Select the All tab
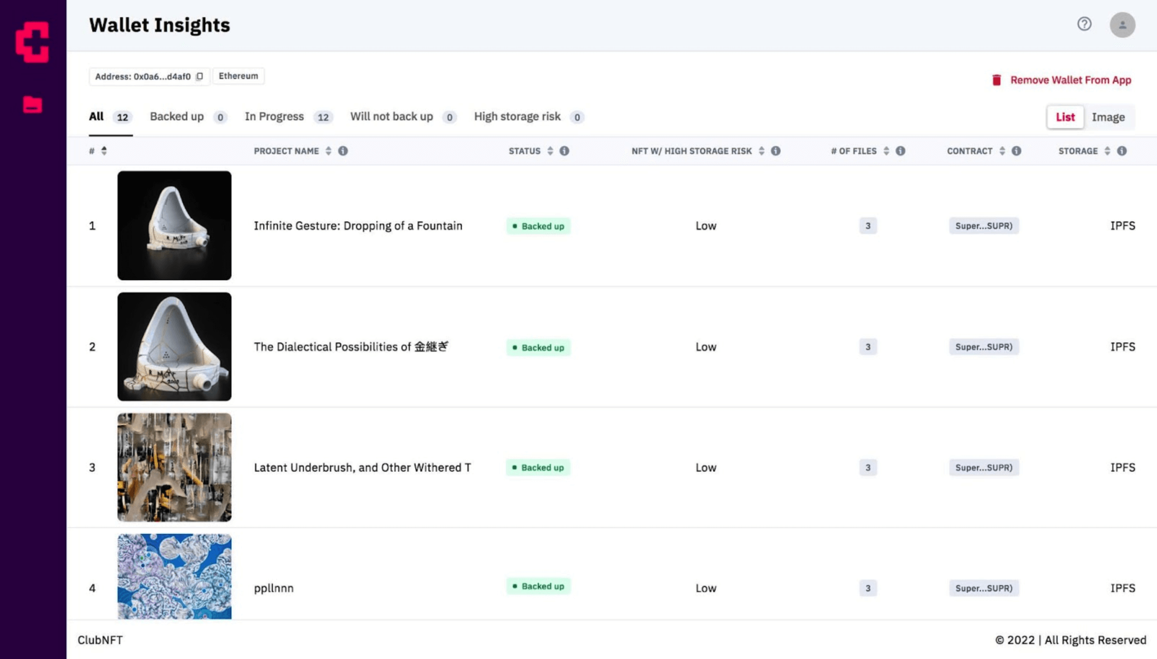1157x659 pixels. (x=111, y=117)
